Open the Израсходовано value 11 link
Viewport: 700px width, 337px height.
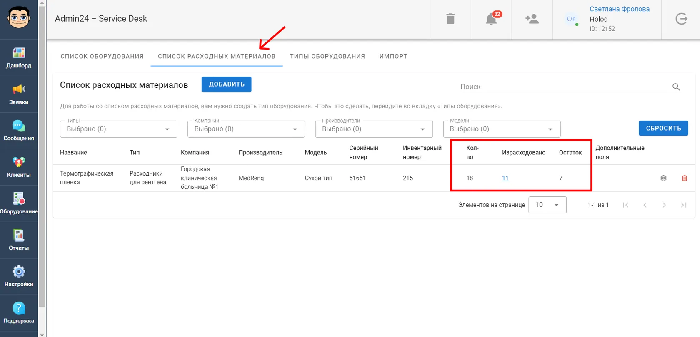click(505, 178)
